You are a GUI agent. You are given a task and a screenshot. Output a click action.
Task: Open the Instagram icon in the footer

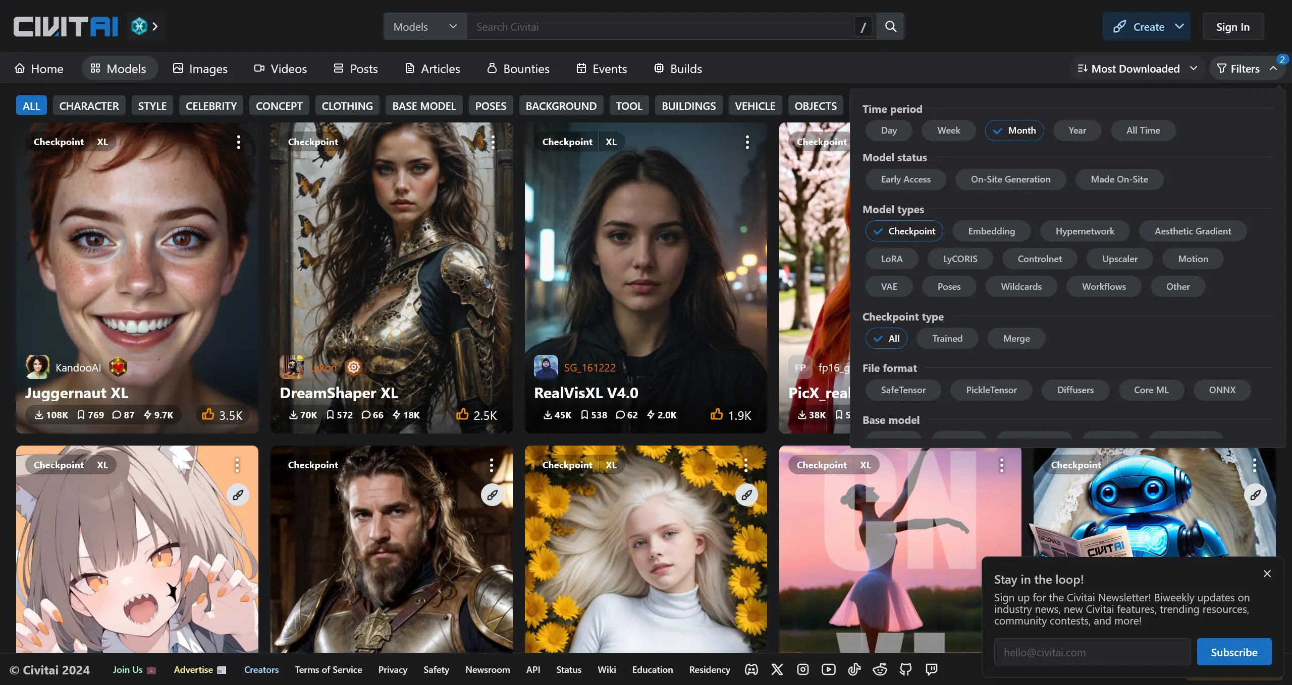click(803, 669)
